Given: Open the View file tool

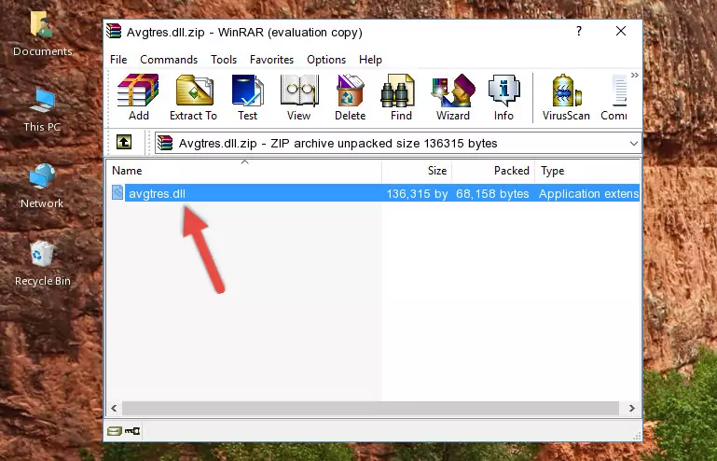Looking at the screenshot, I should 299,97.
